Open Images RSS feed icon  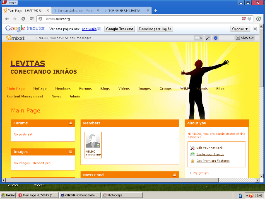(70, 152)
